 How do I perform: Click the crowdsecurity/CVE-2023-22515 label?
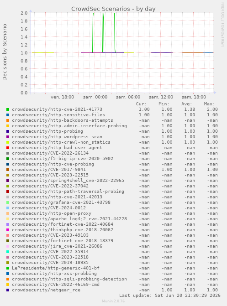click(50, 175)
